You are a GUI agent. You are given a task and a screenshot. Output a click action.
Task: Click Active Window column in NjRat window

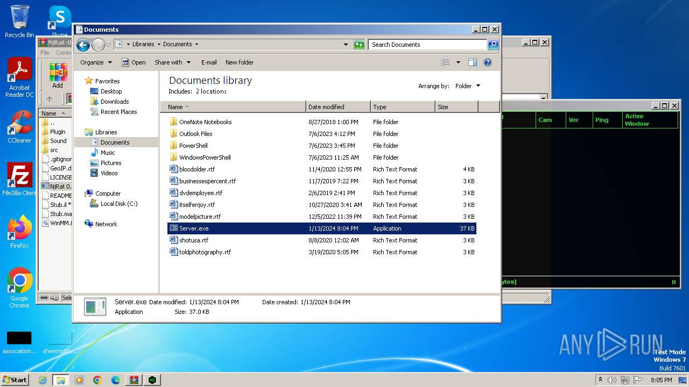(x=650, y=120)
